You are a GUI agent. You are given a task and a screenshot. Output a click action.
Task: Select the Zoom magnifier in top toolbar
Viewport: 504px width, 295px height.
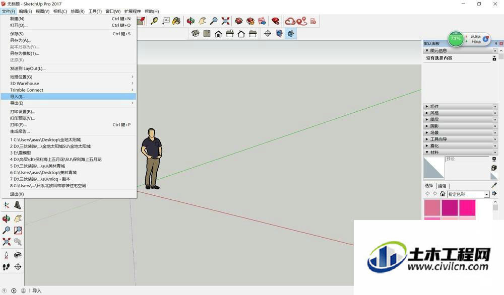tap(214, 21)
